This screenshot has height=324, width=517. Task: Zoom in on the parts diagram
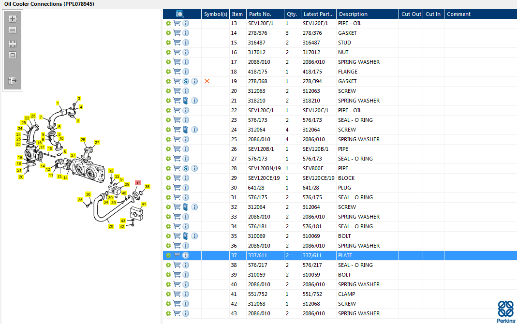click(13, 19)
